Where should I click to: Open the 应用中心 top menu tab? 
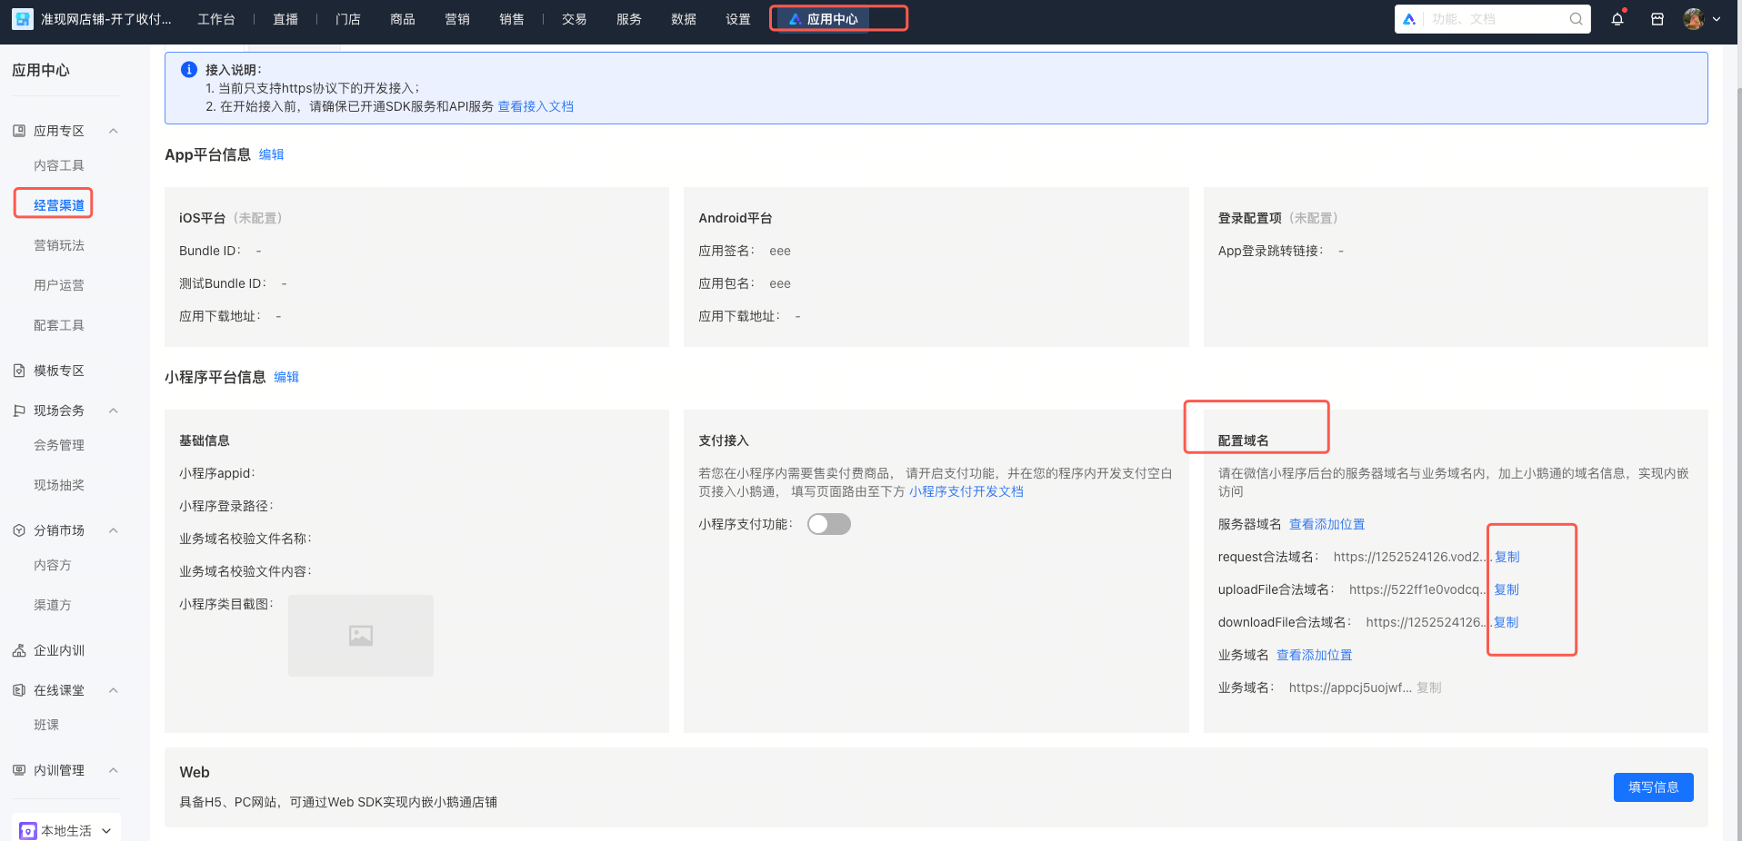click(x=831, y=19)
